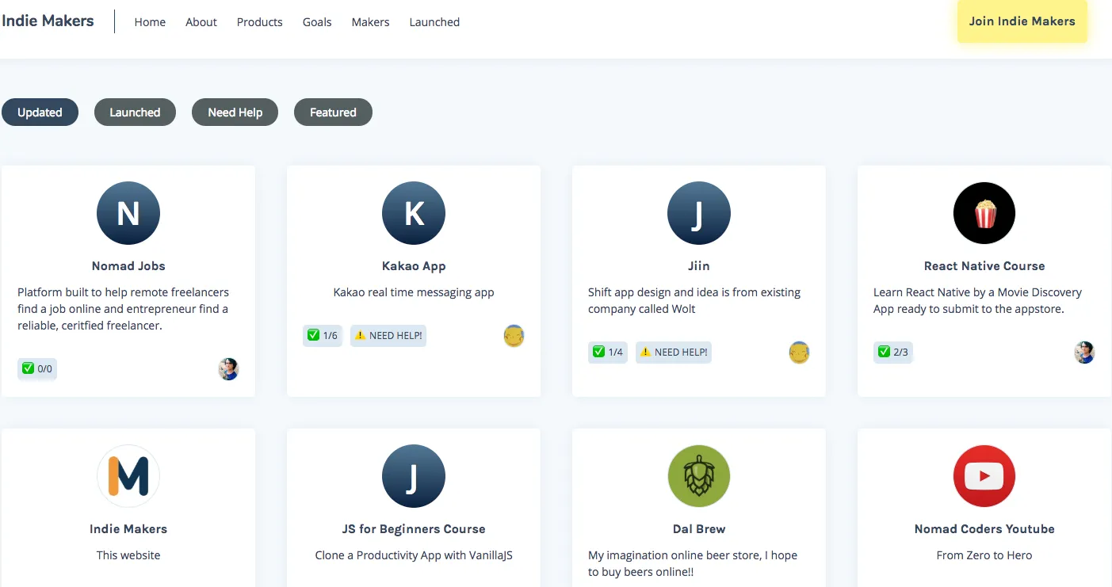Click the 2/3 goals badge on React Native Course
The width and height of the screenshot is (1112, 587).
[893, 353]
